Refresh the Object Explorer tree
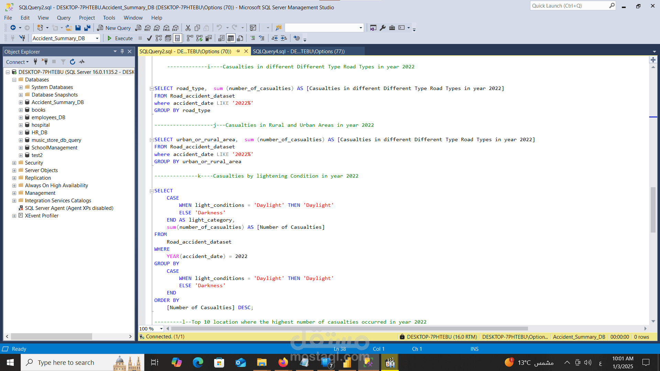The height and width of the screenshot is (371, 660). point(73,62)
